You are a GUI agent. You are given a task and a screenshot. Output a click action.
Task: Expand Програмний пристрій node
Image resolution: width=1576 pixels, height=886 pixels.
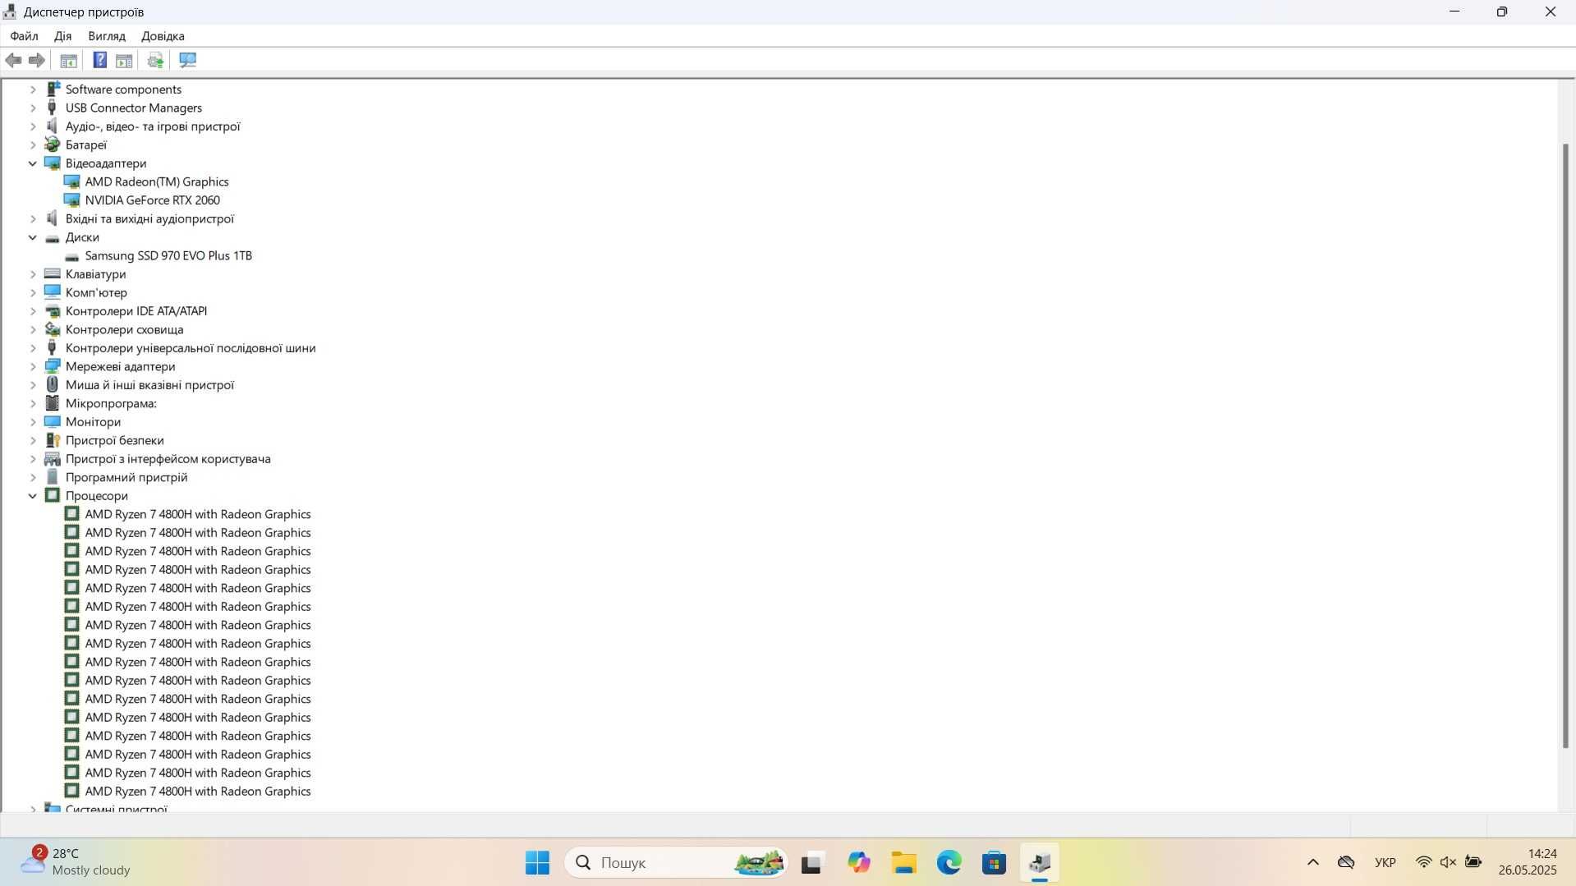(33, 477)
